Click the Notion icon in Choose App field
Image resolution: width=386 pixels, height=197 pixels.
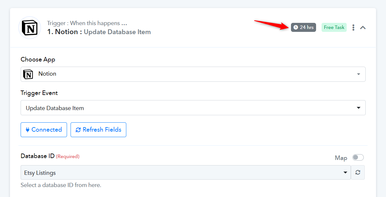[28, 74]
